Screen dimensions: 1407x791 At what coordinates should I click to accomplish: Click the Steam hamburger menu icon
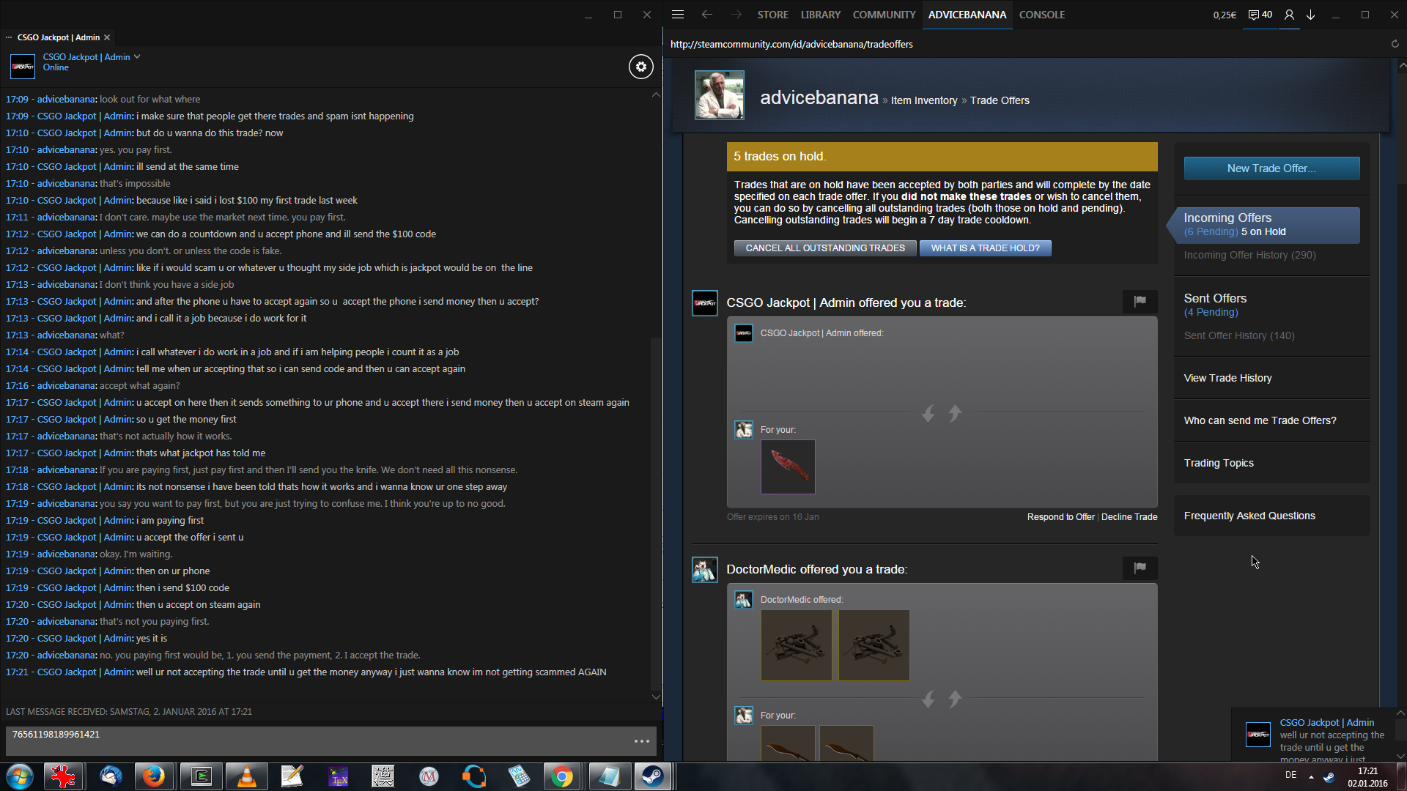tap(678, 15)
